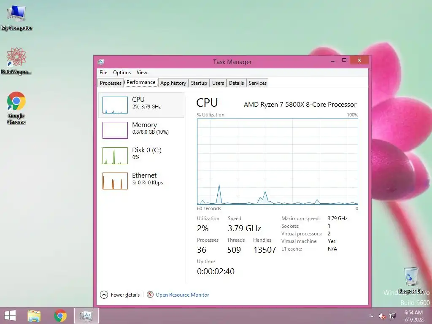Collapse with the Fewer details arrow
This screenshot has width=432, height=324.
point(104,295)
